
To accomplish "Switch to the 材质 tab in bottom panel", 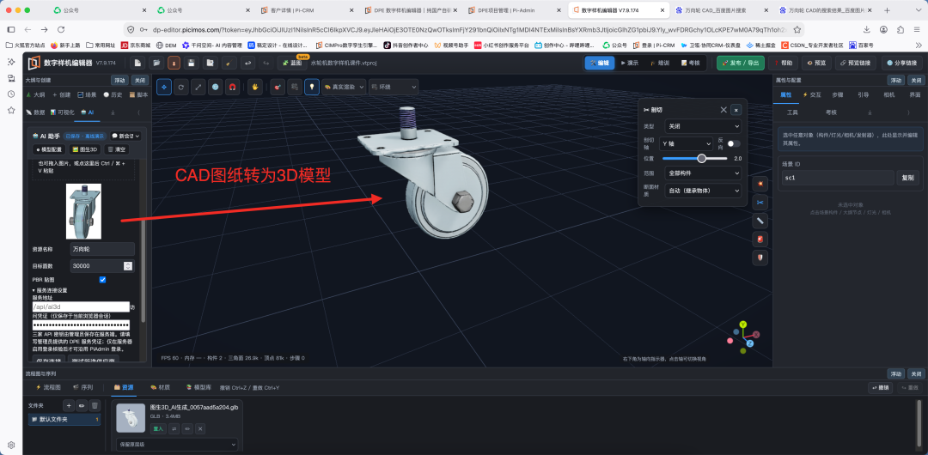I will click(x=161, y=387).
